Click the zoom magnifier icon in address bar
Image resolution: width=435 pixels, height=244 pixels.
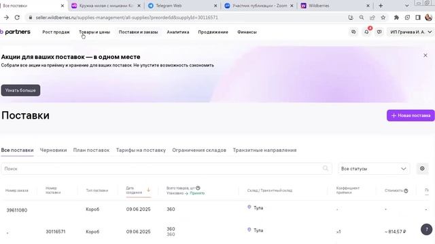coord(362,18)
